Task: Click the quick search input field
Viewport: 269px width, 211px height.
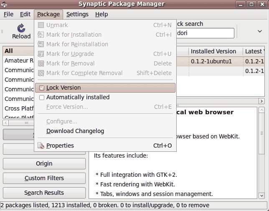Action: tap(205, 33)
